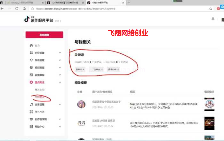Click the 直播数据 icon in sidebar
The width and height of the screenshot is (224, 141).
[x=31, y=75]
